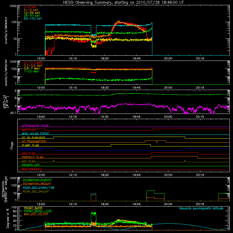233x233 pixels.
Task: Click the 19:45 tick under MeV plot
Action: point(136,88)
